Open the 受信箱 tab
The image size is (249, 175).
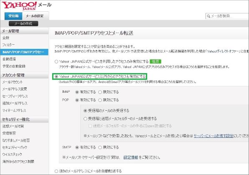click(13, 16)
